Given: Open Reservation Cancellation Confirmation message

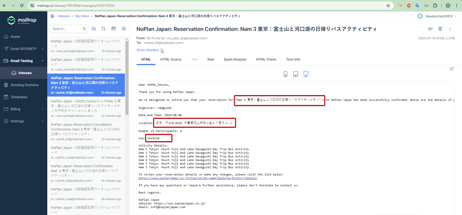Looking at the screenshot, I should (86, 132).
